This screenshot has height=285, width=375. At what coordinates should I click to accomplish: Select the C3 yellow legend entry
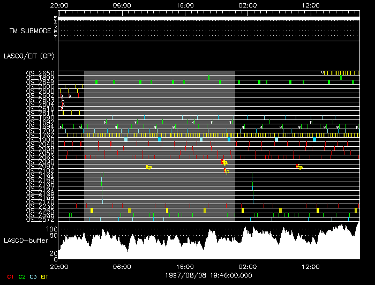pyautogui.click(x=34, y=276)
